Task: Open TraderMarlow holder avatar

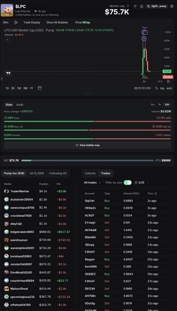Action: 6,191
